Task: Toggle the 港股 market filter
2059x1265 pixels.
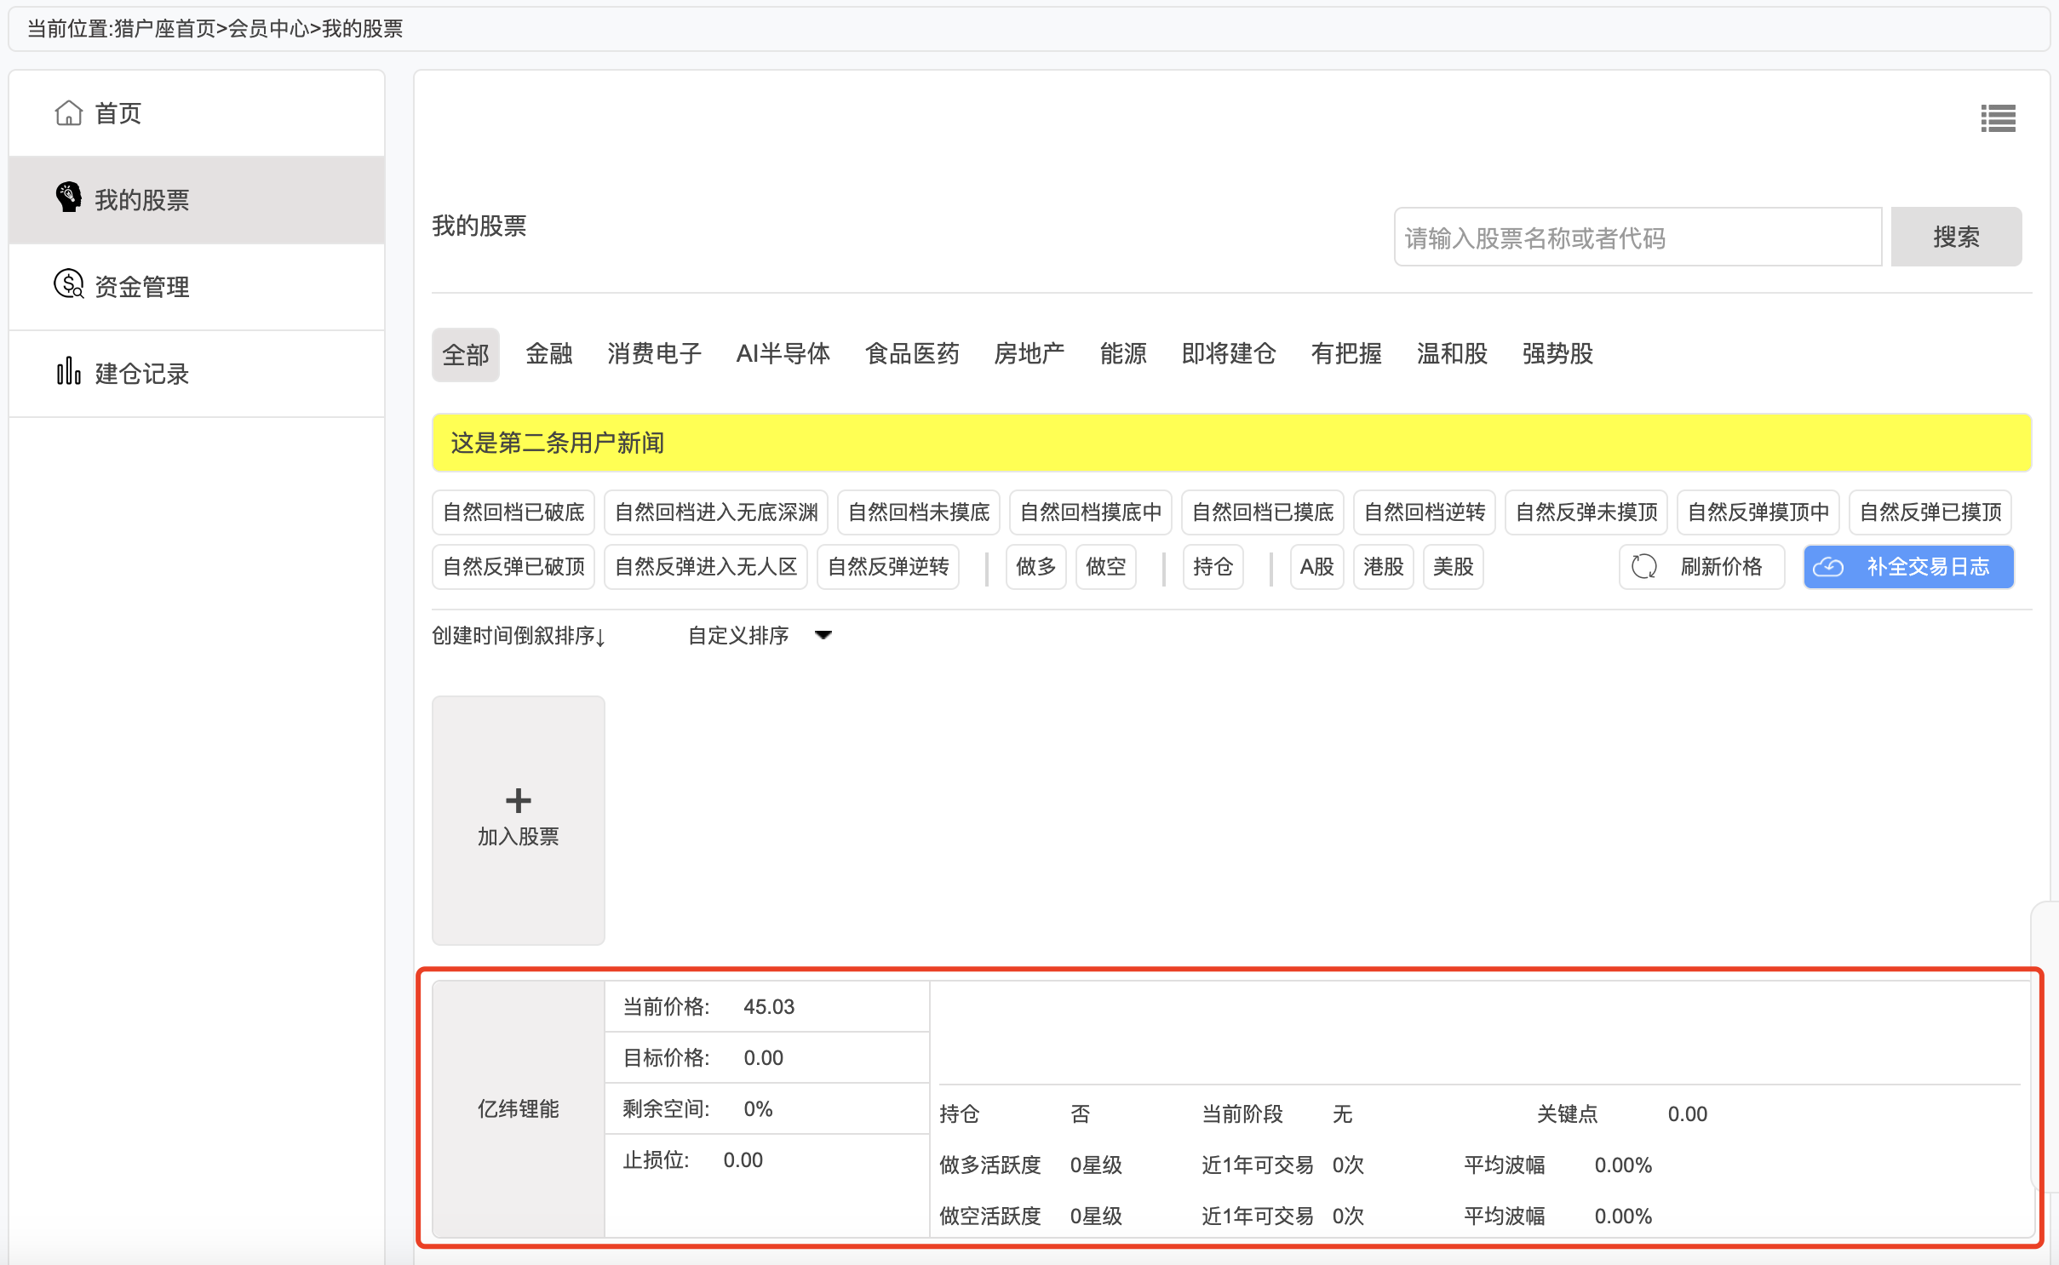Action: (1383, 567)
